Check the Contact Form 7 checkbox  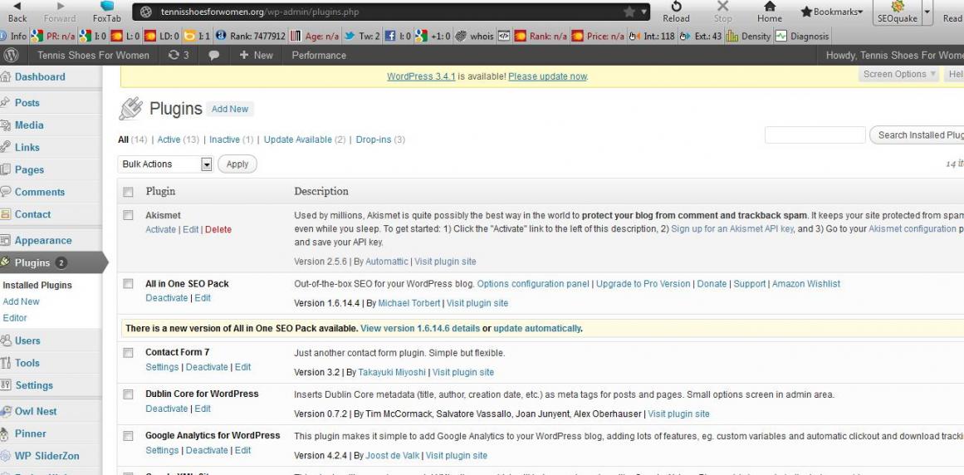(x=128, y=353)
